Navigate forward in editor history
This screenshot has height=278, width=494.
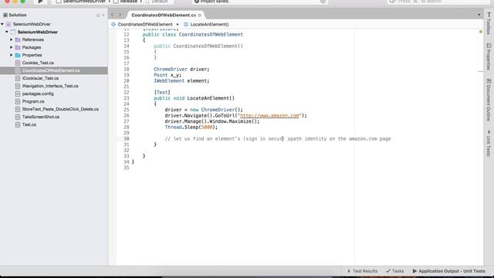pyautogui.click(x=120, y=15)
